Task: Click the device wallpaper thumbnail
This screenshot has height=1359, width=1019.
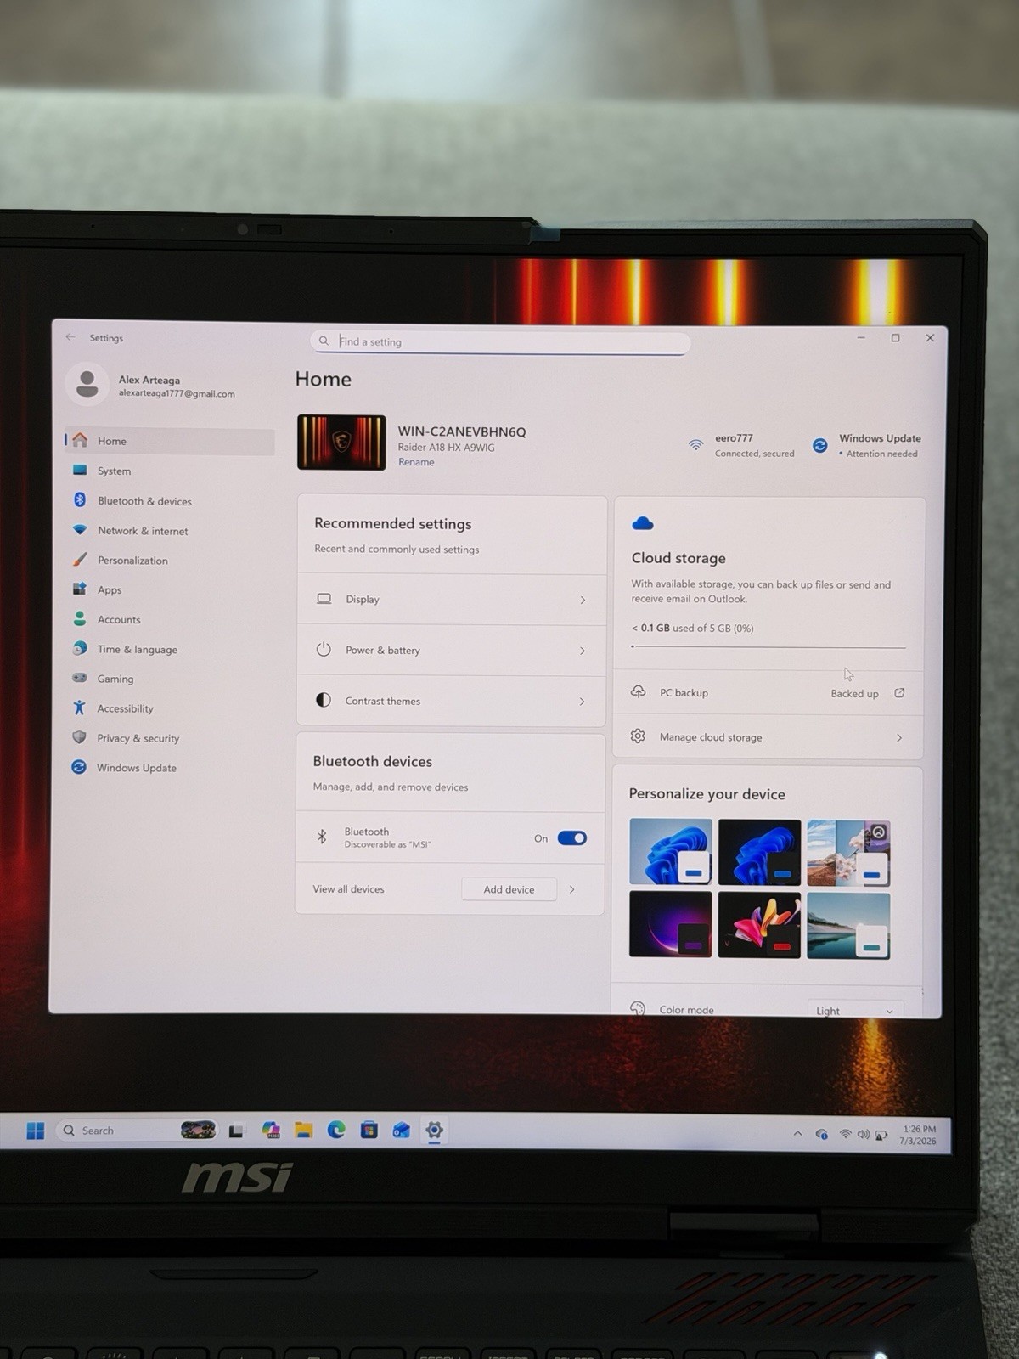Action: (341, 443)
